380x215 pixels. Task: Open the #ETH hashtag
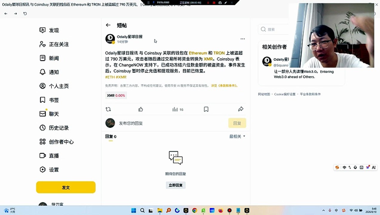110,77
